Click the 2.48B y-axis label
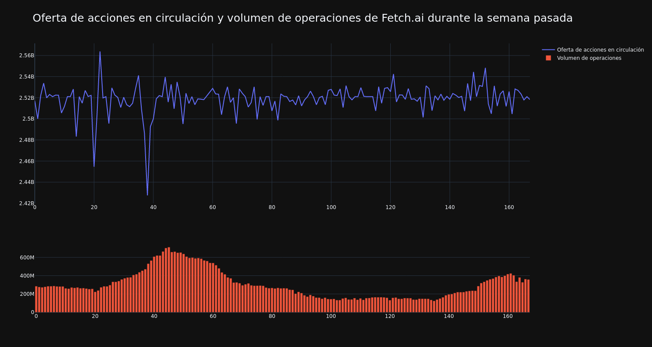Image resolution: width=652 pixels, height=347 pixels. click(27, 140)
